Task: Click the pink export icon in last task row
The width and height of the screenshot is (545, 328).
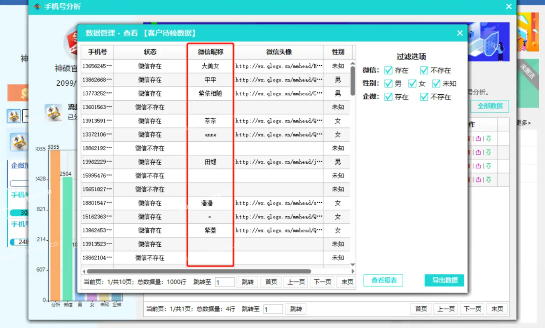Action: tap(478, 180)
